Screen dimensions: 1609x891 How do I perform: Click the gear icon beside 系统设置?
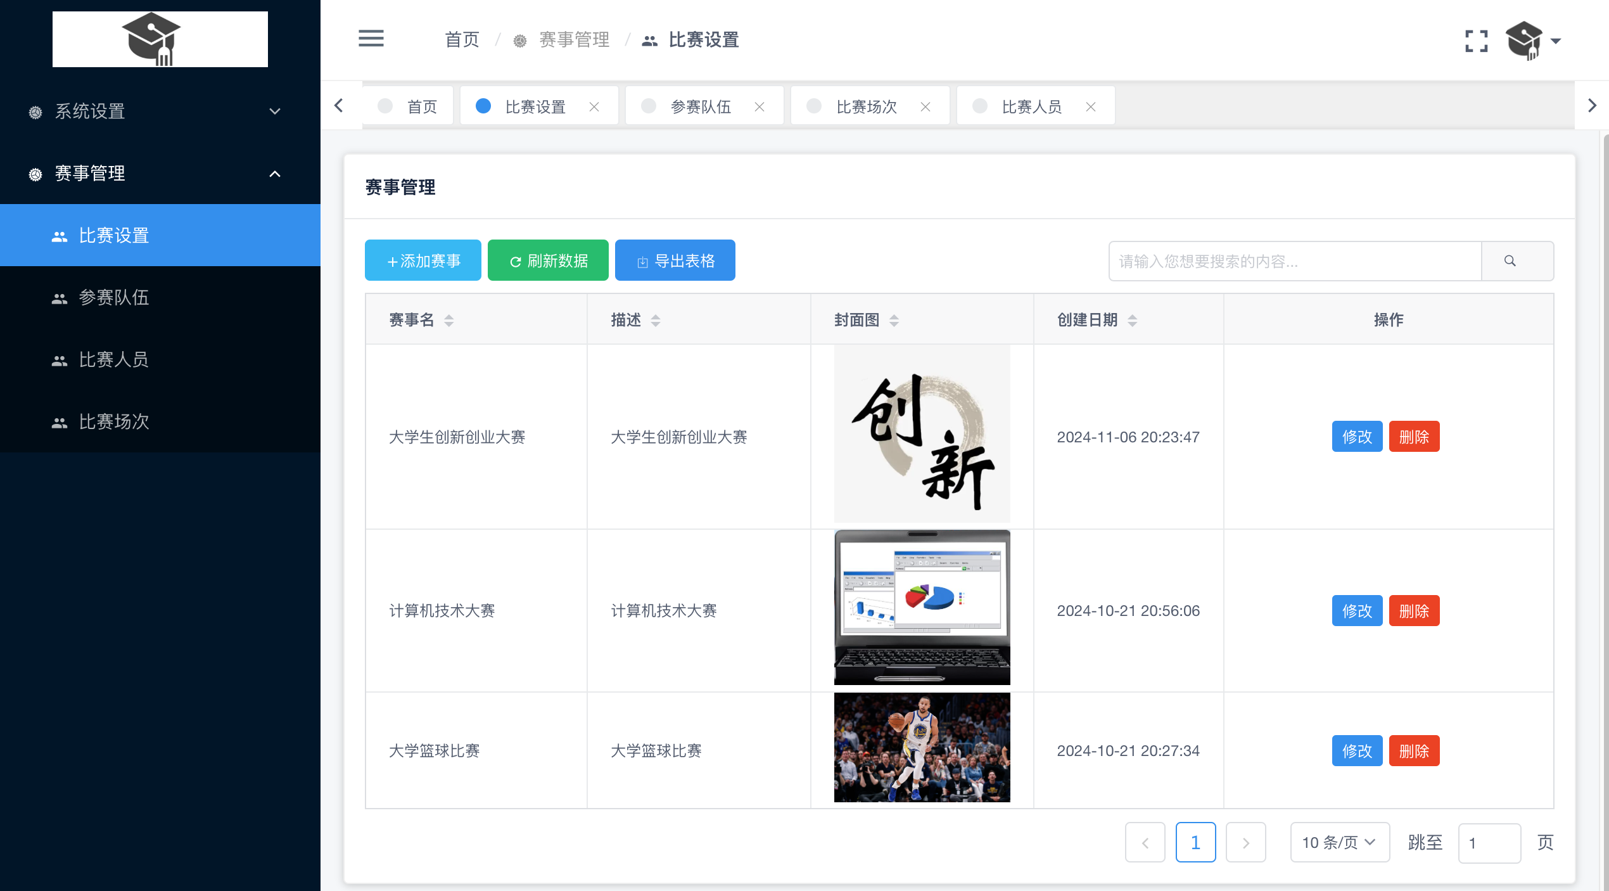(x=35, y=112)
